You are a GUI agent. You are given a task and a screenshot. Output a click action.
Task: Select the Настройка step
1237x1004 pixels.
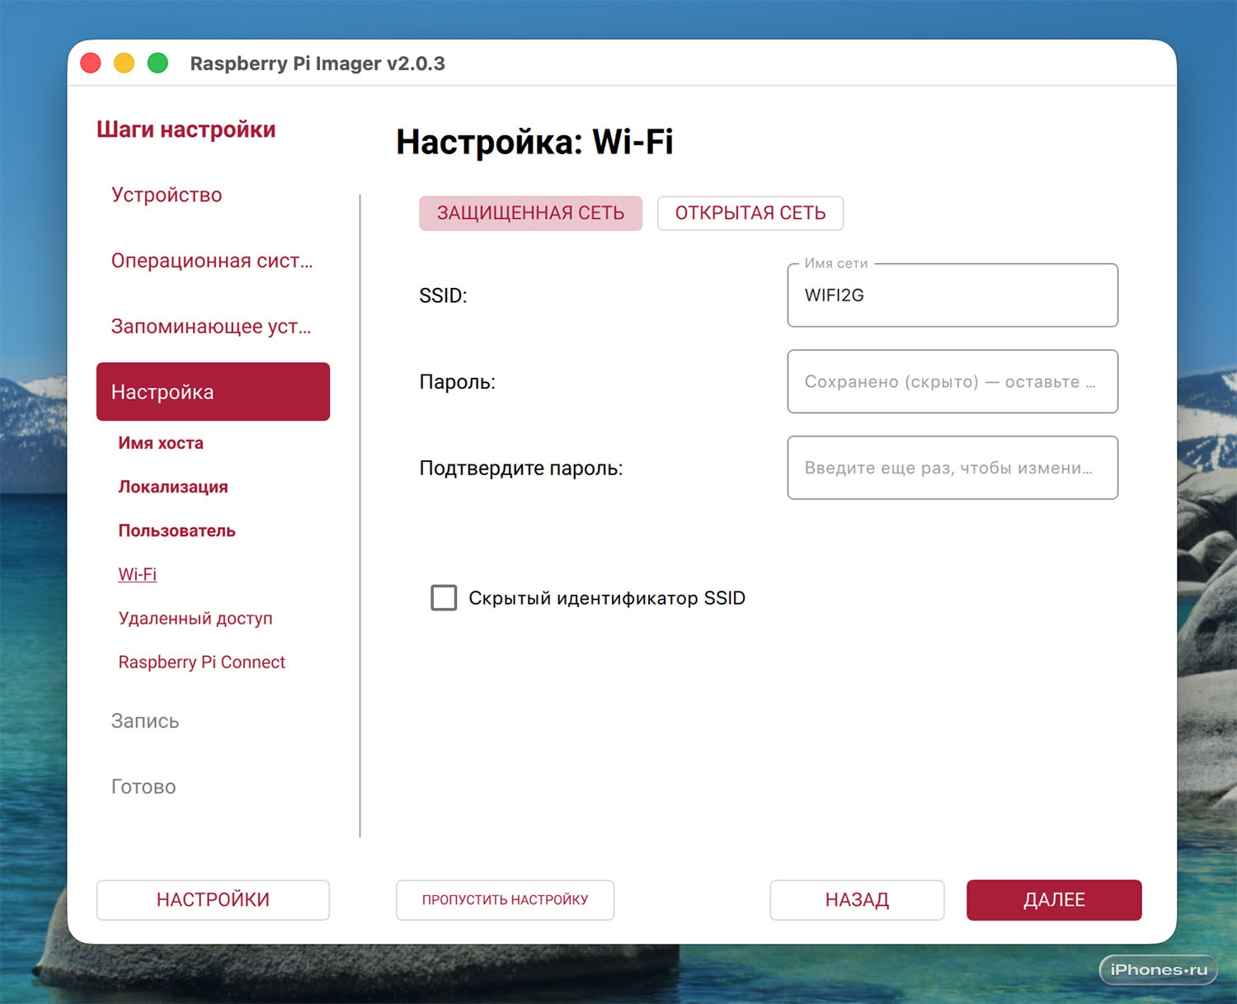[x=213, y=392]
